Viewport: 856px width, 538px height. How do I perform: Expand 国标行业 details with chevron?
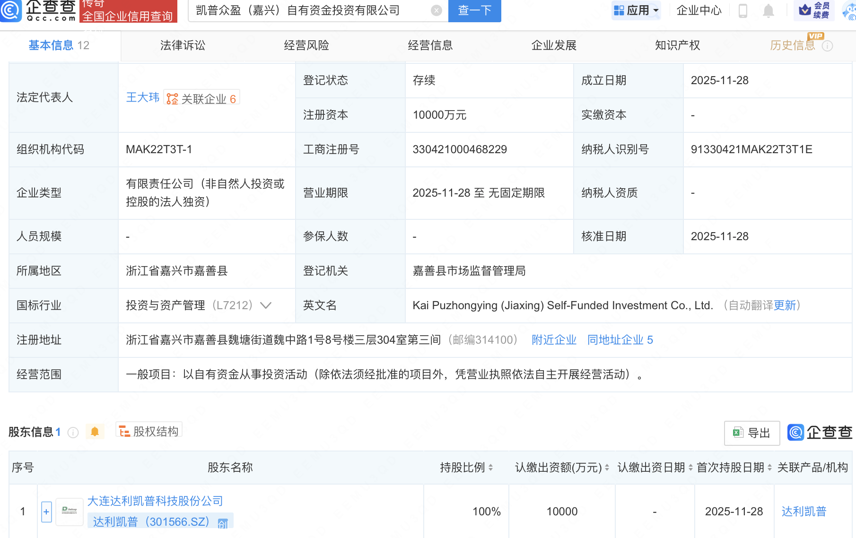click(265, 305)
